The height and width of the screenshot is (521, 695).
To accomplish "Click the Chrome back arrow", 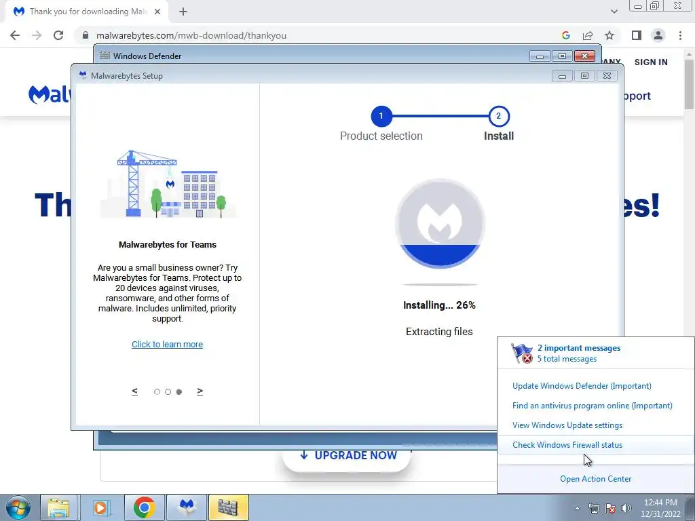I will point(15,35).
